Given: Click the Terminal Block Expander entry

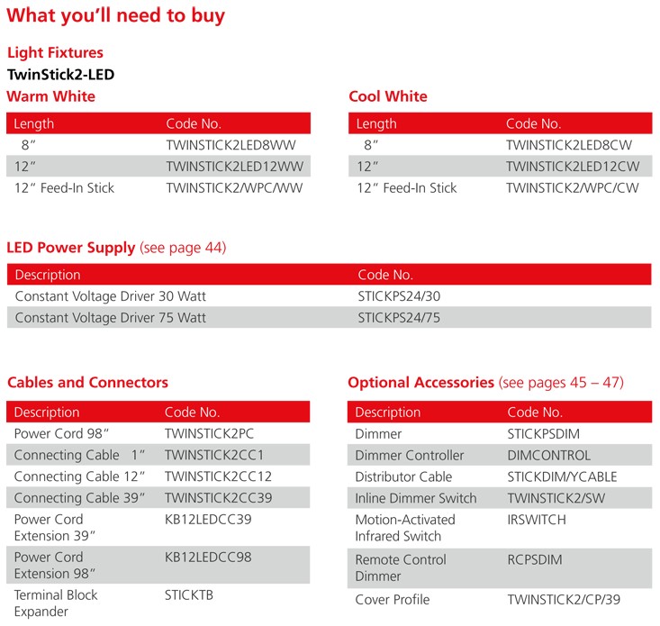Looking at the screenshot, I should (x=56, y=603).
